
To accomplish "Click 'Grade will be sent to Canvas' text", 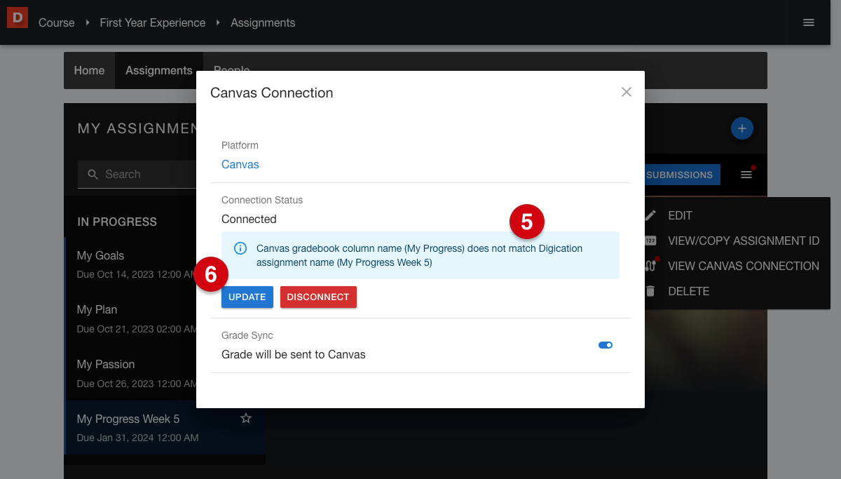I will click(x=294, y=354).
